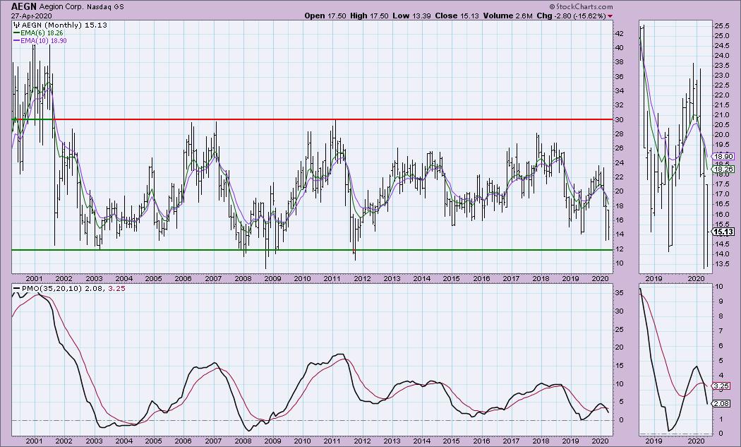Click the 25.5 label on the zoomed price axis
The width and height of the screenshot is (741, 447).
pos(721,26)
